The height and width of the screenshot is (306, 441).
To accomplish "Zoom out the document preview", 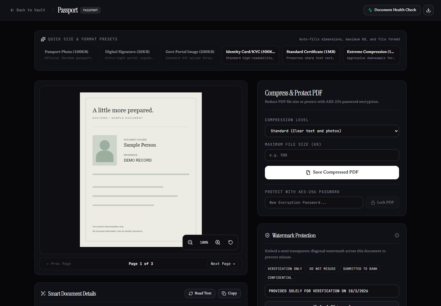I will click(190, 242).
